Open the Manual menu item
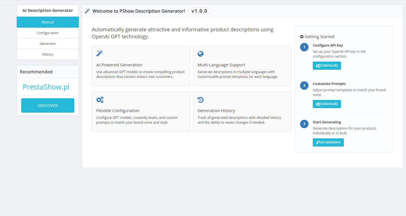 [48, 22]
